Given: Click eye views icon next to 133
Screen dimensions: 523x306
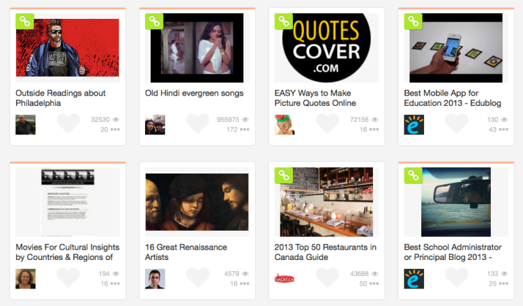Looking at the screenshot, I should [504, 274].
